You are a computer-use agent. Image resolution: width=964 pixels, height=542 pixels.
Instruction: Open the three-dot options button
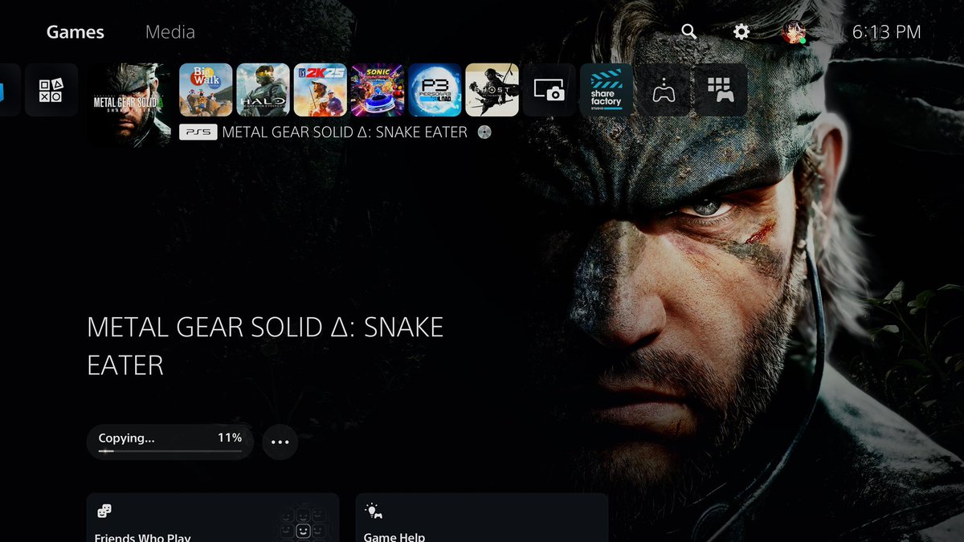coord(280,442)
